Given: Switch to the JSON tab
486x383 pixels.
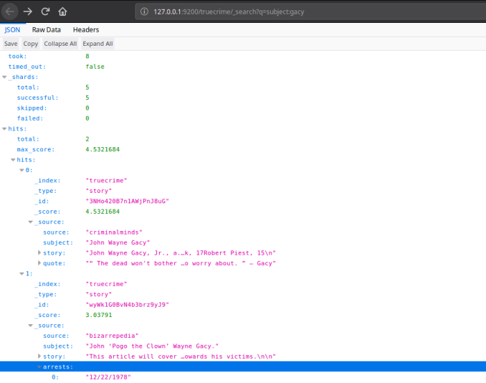Looking at the screenshot, I should pyautogui.click(x=12, y=30).
